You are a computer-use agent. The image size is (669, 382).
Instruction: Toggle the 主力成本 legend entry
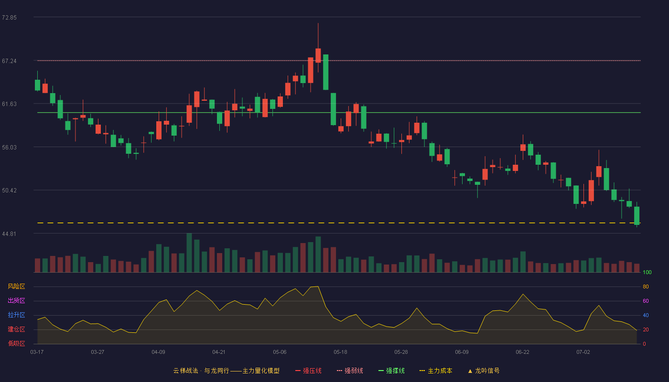435,371
